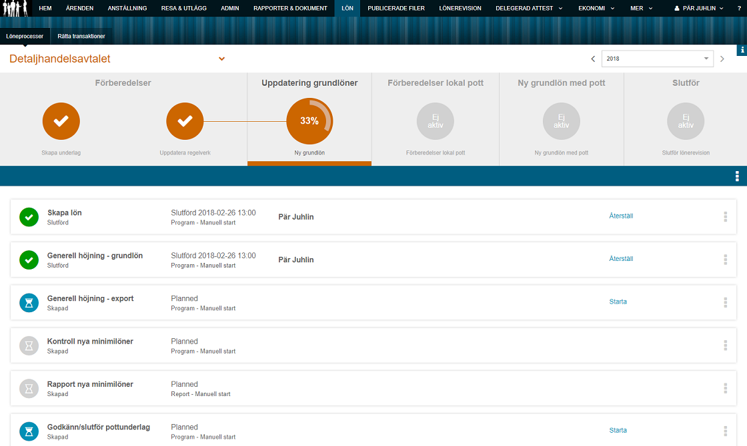The height and width of the screenshot is (446, 747).
Task: Click the Kontroll nya minimilöner task title
Action: 90,341
